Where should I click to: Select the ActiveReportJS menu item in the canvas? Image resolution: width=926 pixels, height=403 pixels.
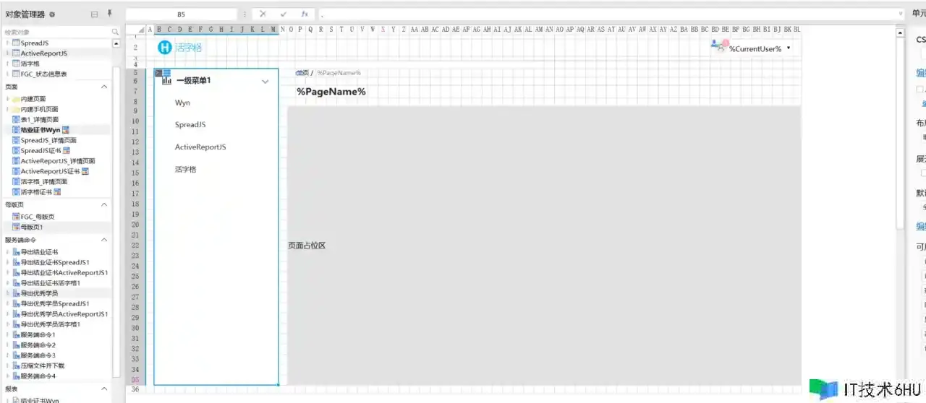tap(200, 147)
